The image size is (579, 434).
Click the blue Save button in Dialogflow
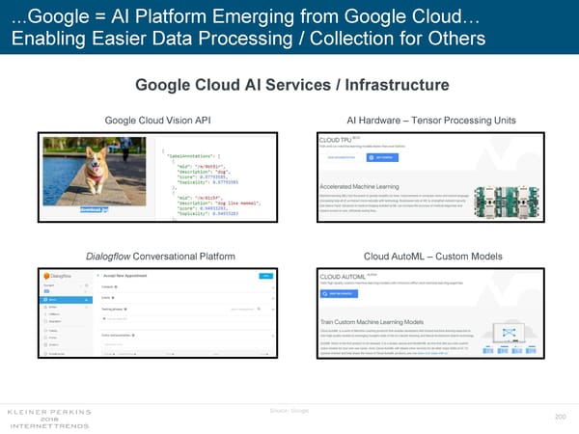266,276
